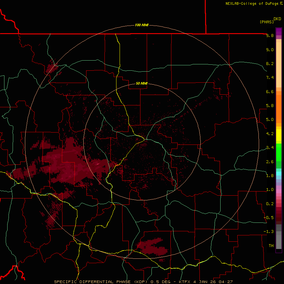Click the 100 NMI range ring label

coord(142,25)
